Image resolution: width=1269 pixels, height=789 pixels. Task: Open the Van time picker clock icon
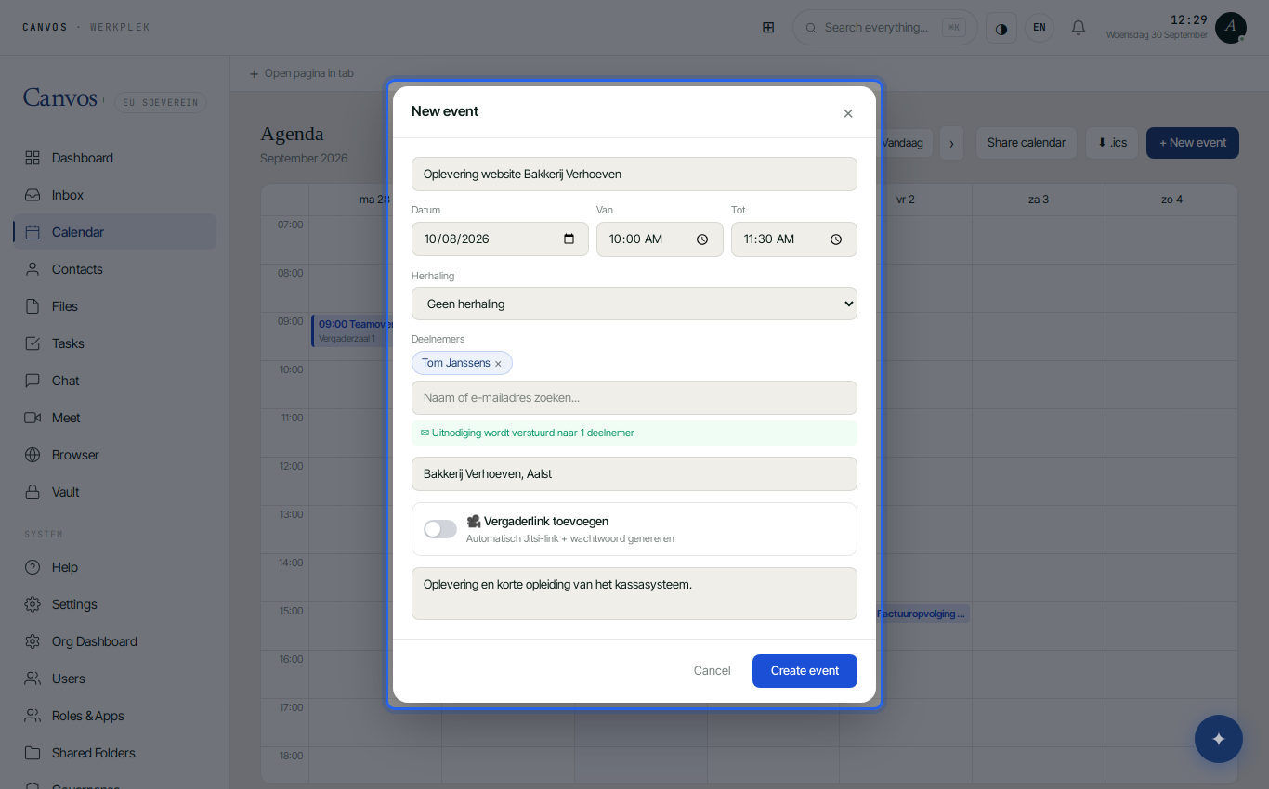coord(702,239)
